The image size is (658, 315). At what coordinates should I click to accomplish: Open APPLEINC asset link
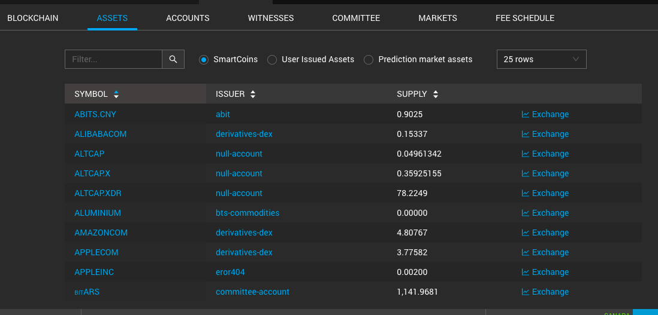[94, 272]
